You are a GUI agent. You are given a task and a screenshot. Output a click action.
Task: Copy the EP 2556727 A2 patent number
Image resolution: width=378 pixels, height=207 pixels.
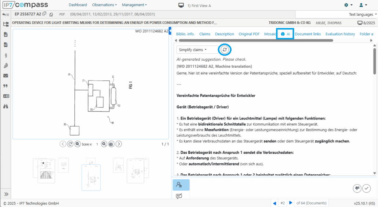coord(44,14)
